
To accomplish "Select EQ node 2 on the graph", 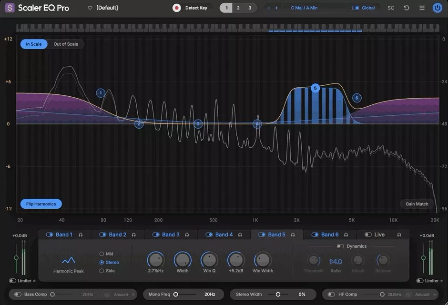I will [x=139, y=124].
